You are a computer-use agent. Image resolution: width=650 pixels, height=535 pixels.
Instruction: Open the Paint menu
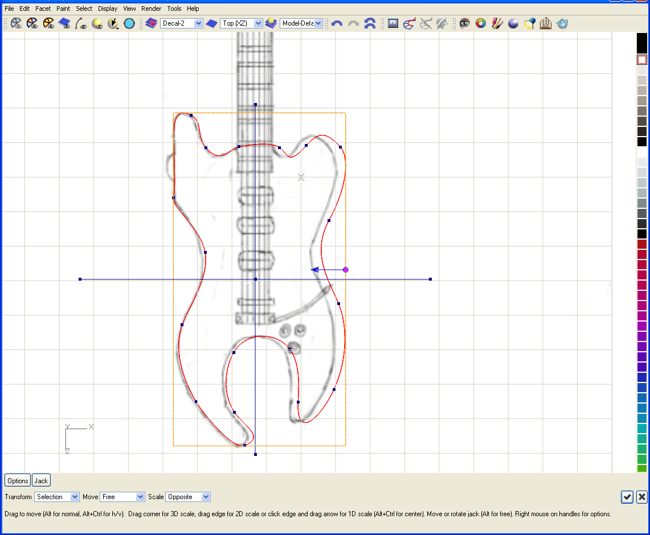click(63, 9)
